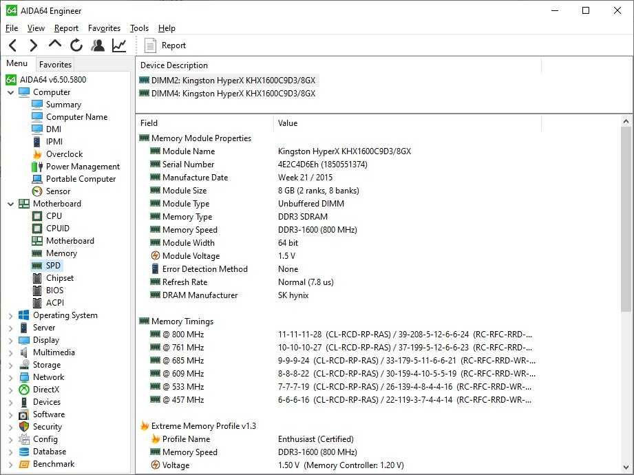Open the DMI icon
Screen dimensions: 634x475
pos(37,129)
